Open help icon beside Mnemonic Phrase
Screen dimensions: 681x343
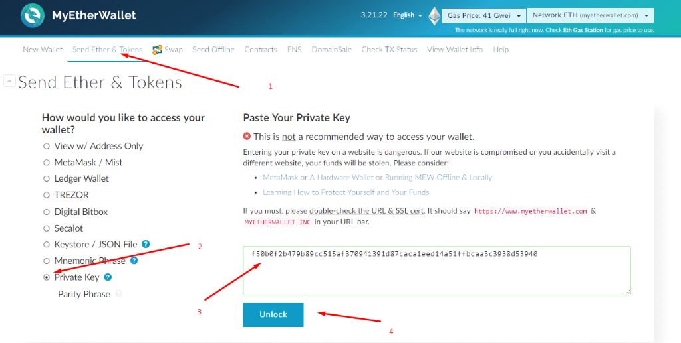tap(133, 261)
